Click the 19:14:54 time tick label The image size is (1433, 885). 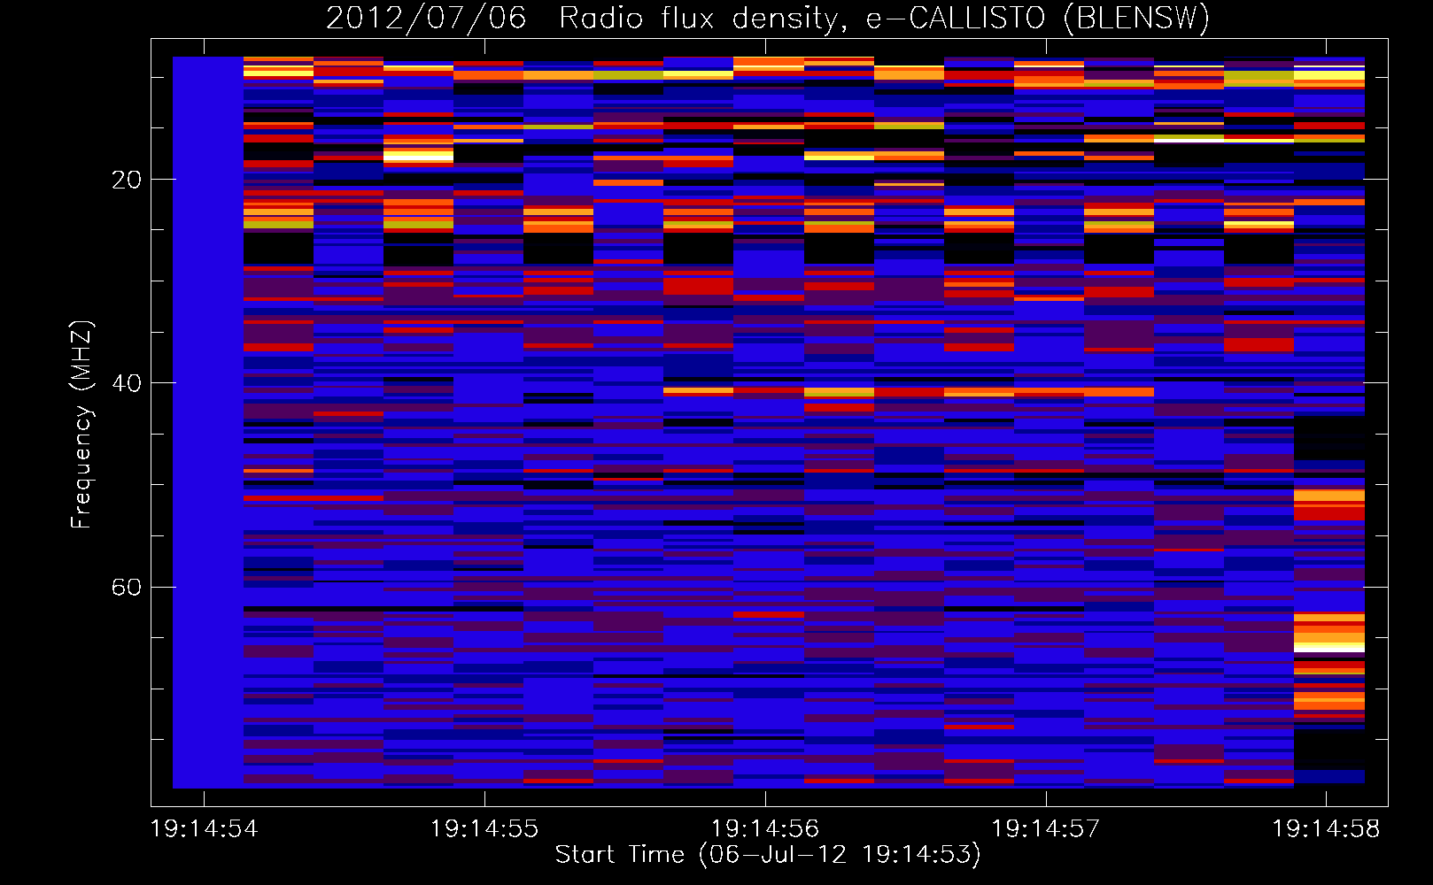click(205, 828)
